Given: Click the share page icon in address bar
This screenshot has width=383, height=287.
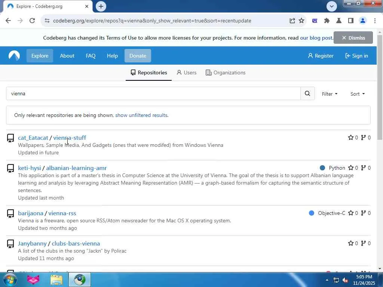Looking at the screenshot, I should coord(292,21).
